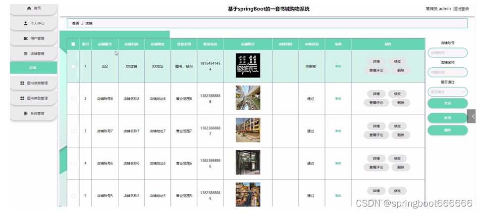Click 修改 for the 店铺名称6 row

tap(397, 159)
